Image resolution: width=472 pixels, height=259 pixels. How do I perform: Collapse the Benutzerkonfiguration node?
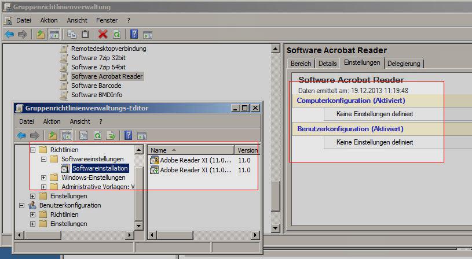(x=21, y=205)
